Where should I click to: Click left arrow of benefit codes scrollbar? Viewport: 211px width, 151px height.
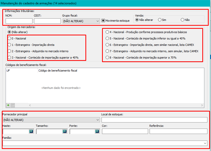tap(29, 105)
